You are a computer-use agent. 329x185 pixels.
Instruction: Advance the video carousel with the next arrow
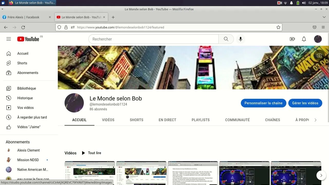[321, 175]
